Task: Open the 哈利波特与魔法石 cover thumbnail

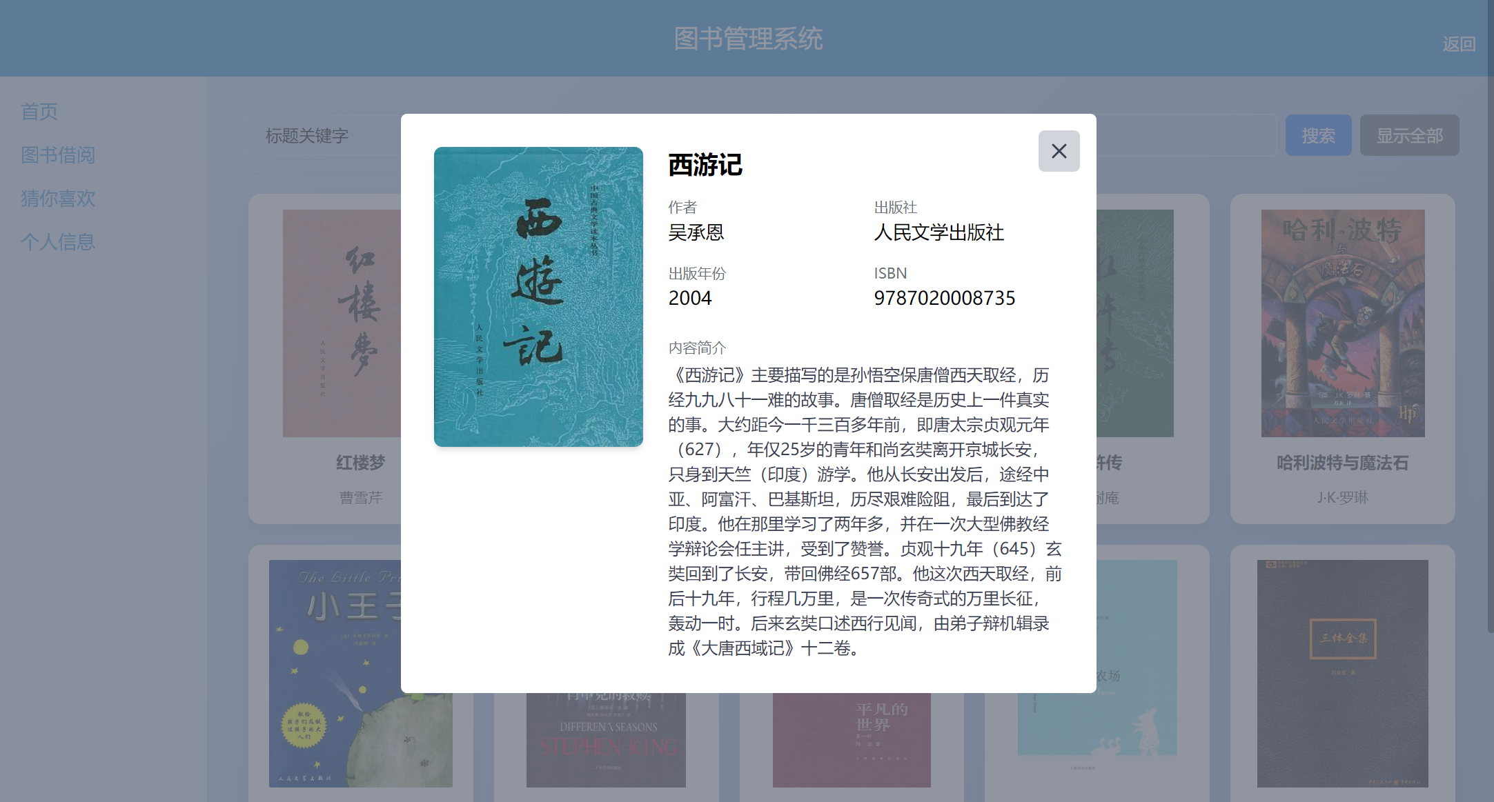Action: coord(1342,323)
